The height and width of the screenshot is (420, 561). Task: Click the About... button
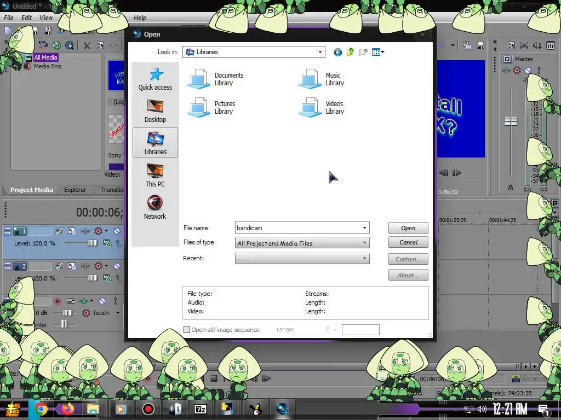tap(408, 275)
